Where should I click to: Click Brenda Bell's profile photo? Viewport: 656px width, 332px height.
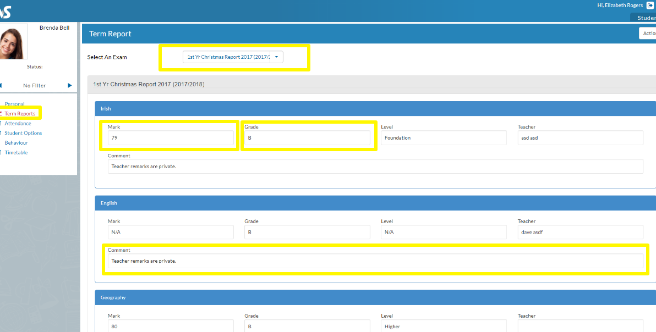click(x=13, y=41)
